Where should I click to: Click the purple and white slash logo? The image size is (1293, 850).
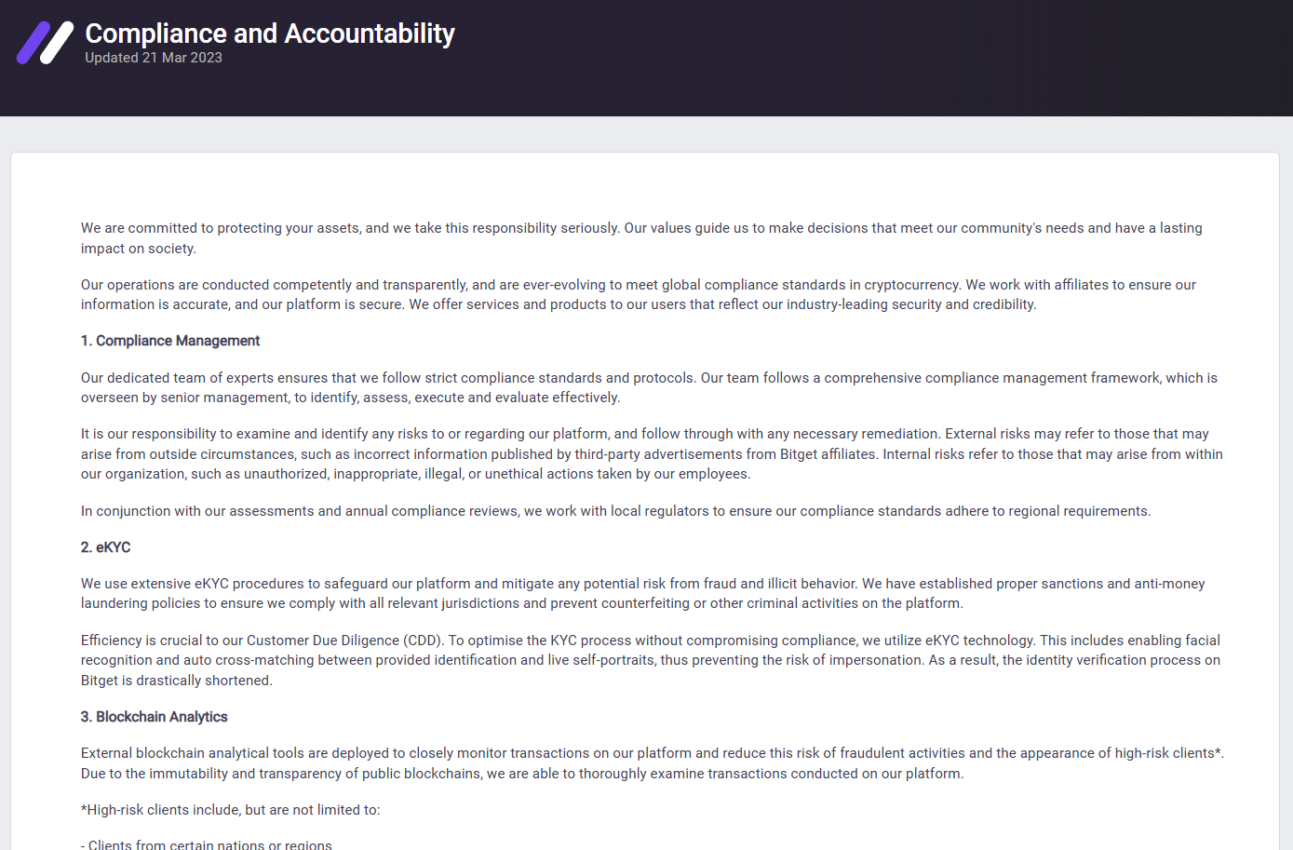pos(45,43)
